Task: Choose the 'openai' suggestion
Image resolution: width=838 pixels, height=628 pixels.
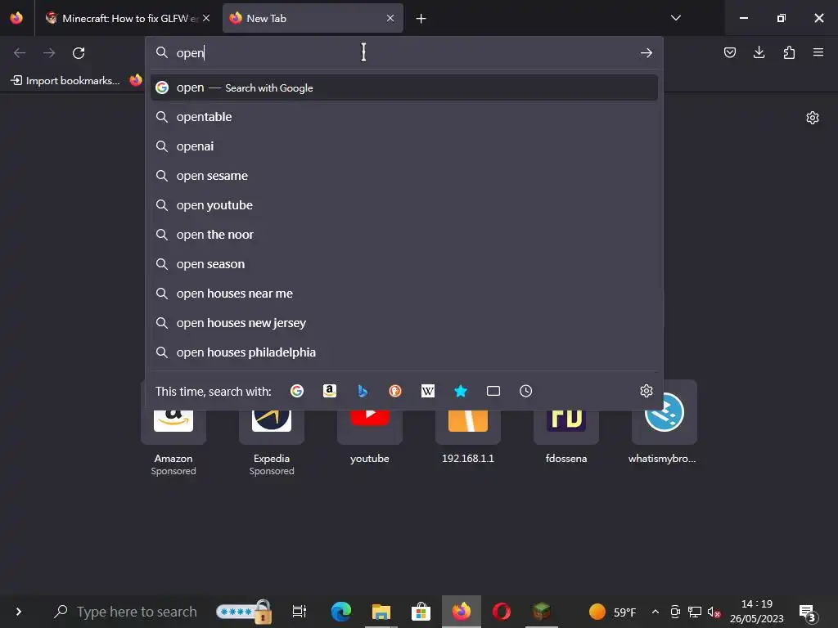Action: coord(404,146)
